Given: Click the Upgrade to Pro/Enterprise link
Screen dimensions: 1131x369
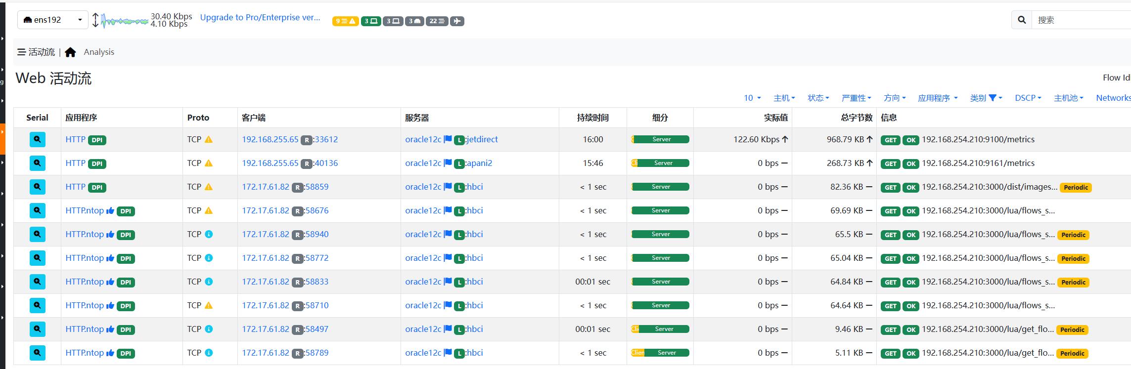Looking at the screenshot, I should pyautogui.click(x=260, y=17).
